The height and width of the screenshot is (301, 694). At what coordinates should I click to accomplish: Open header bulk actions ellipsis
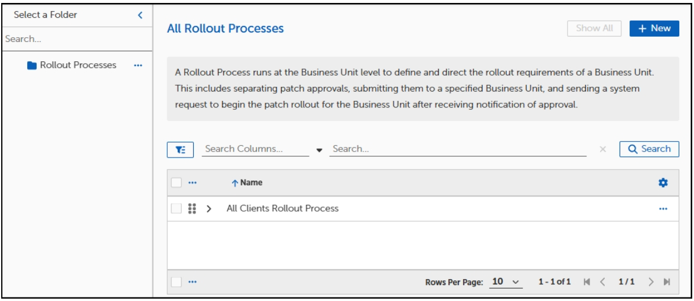193,183
